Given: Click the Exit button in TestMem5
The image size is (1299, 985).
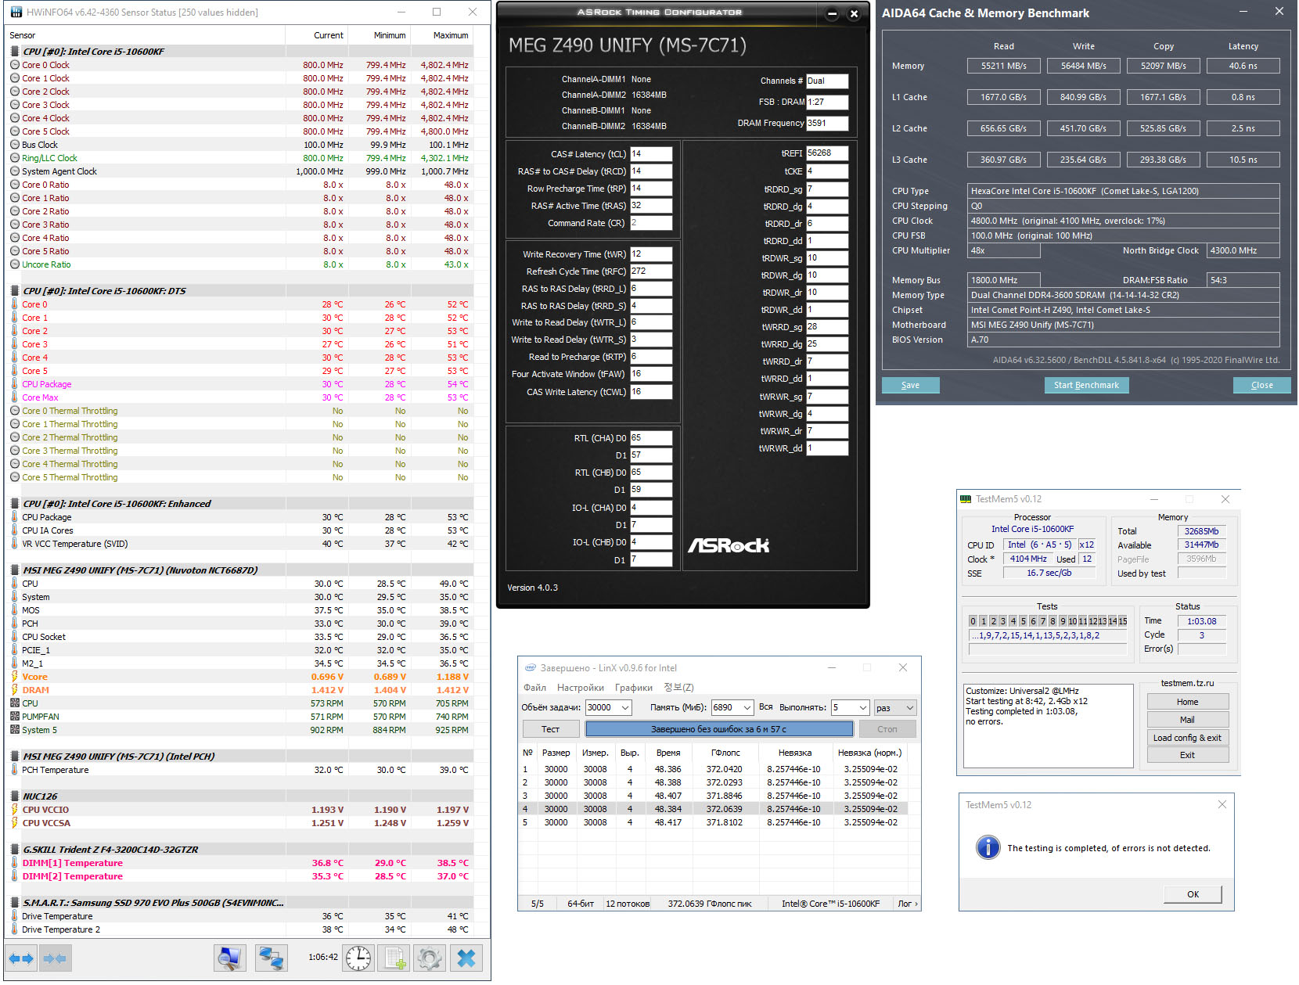Looking at the screenshot, I should [1187, 755].
